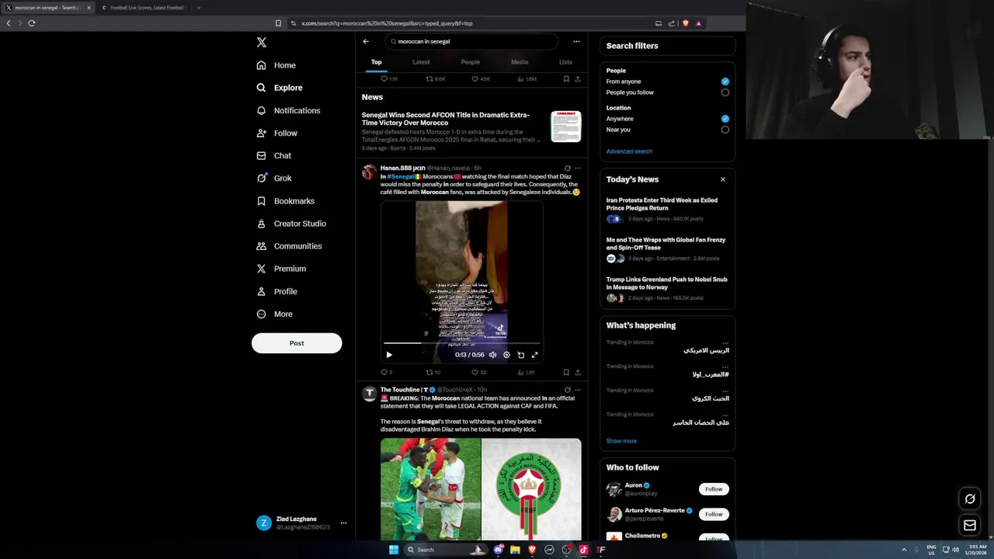Switch to the People tab
The height and width of the screenshot is (559, 994).
(x=471, y=62)
